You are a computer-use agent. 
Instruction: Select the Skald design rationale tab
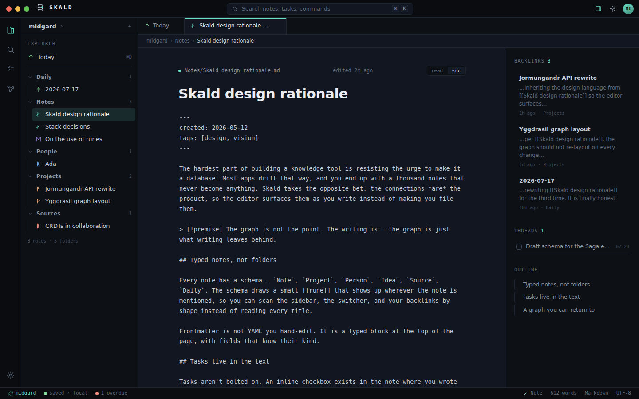click(x=235, y=26)
